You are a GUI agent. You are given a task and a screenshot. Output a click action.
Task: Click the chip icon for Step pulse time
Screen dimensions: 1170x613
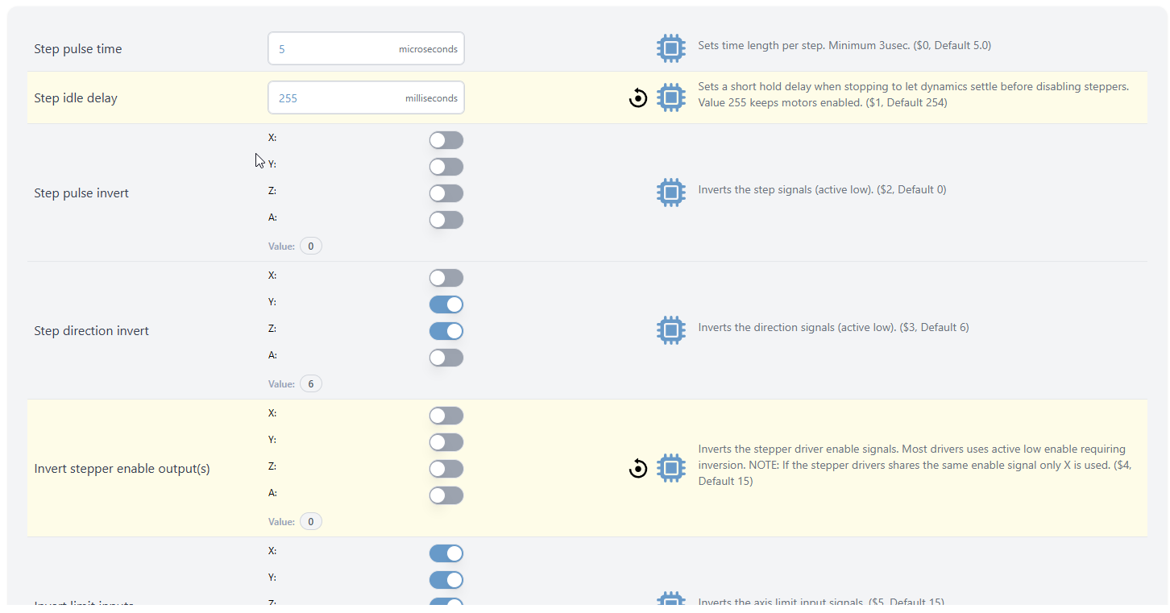click(x=670, y=48)
